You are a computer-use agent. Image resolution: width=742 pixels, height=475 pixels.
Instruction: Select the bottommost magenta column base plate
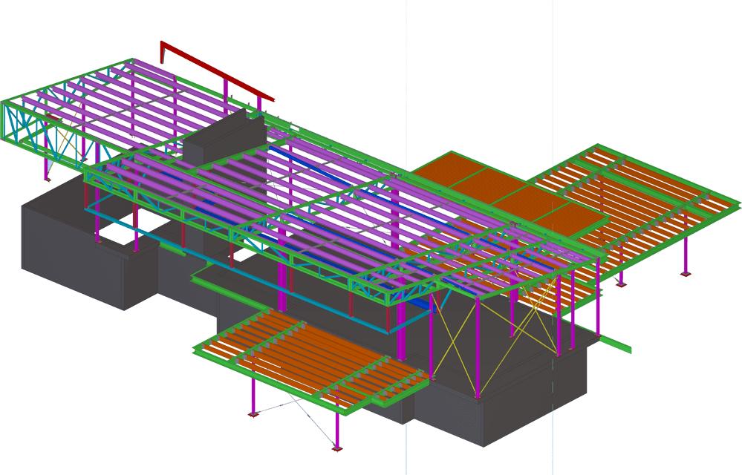[x=337, y=448]
